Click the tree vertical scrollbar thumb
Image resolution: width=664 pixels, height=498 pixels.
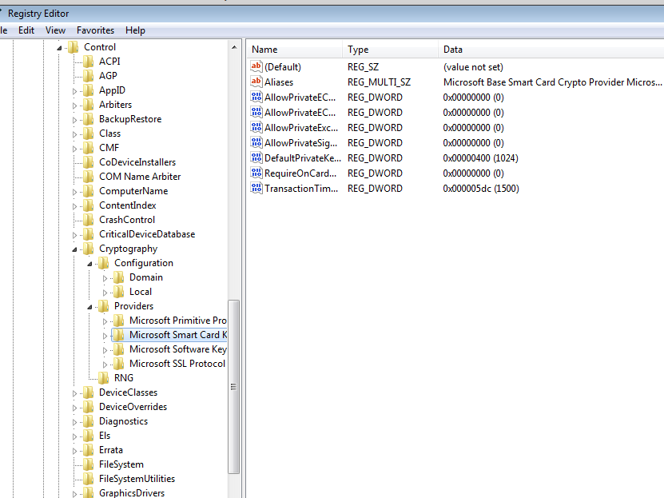234,387
